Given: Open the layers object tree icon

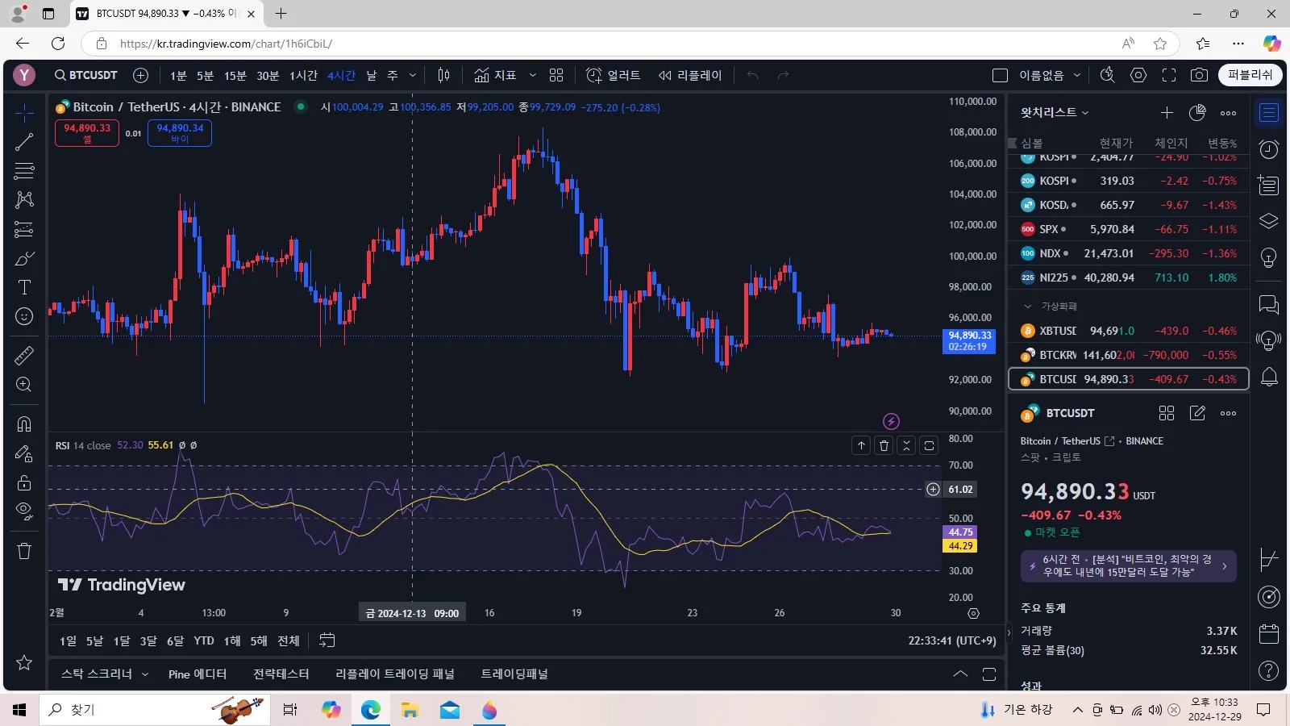Looking at the screenshot, I should coord(1269,221).
